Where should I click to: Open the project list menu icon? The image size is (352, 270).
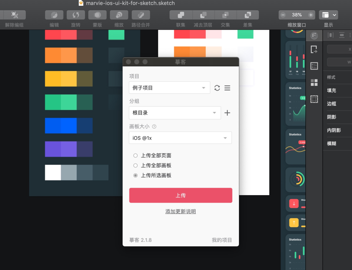tap(227, 88)
